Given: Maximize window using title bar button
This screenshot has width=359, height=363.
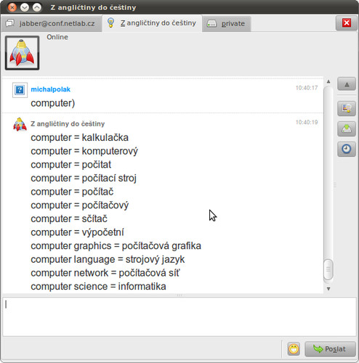Looking at the screenshot, I should click(37, 7).
